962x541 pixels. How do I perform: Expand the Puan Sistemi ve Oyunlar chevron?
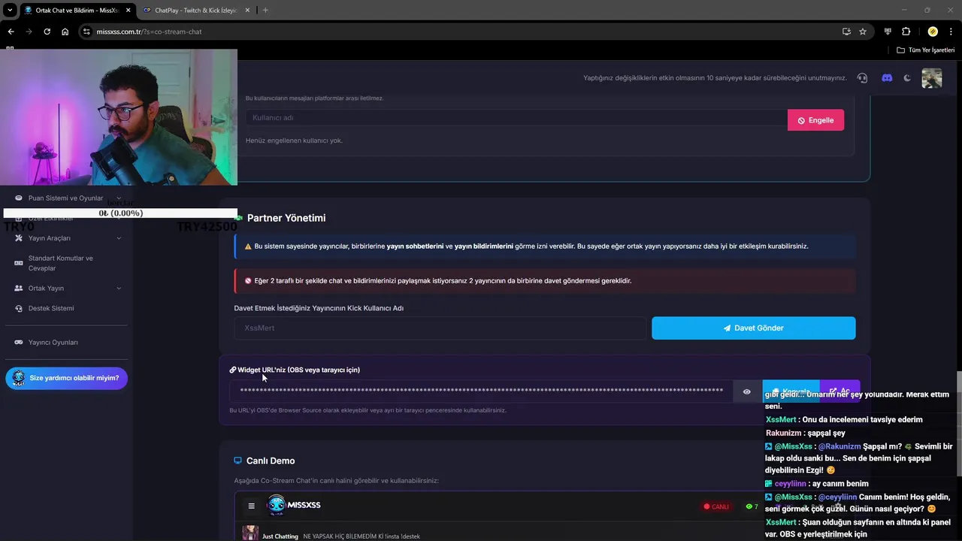pos(119,198)
